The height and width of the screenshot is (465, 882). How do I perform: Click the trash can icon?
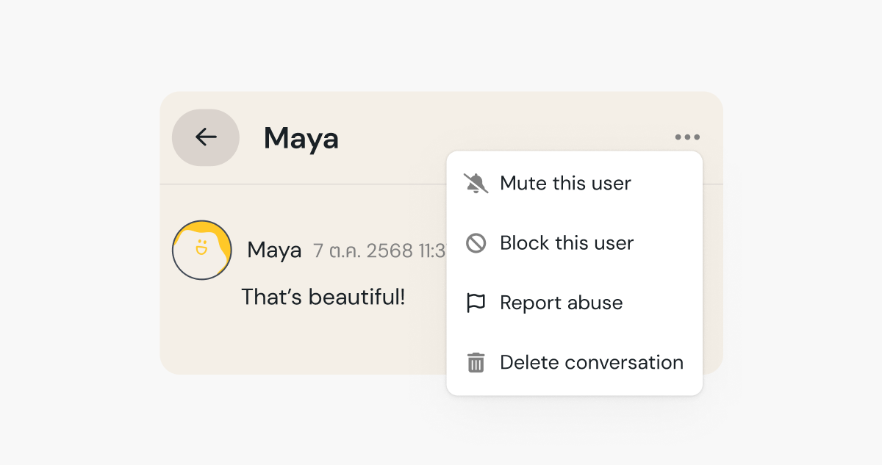(x=476, y=363)
